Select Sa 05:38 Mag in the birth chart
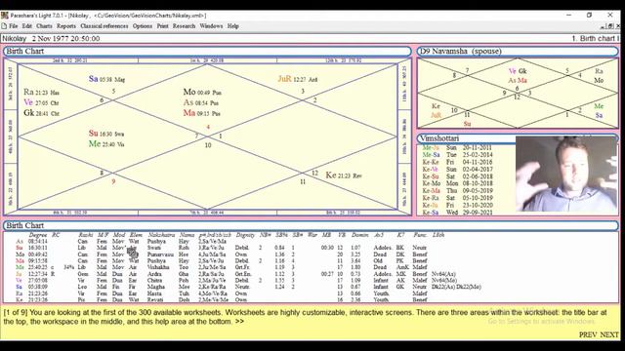 point(106,79)
